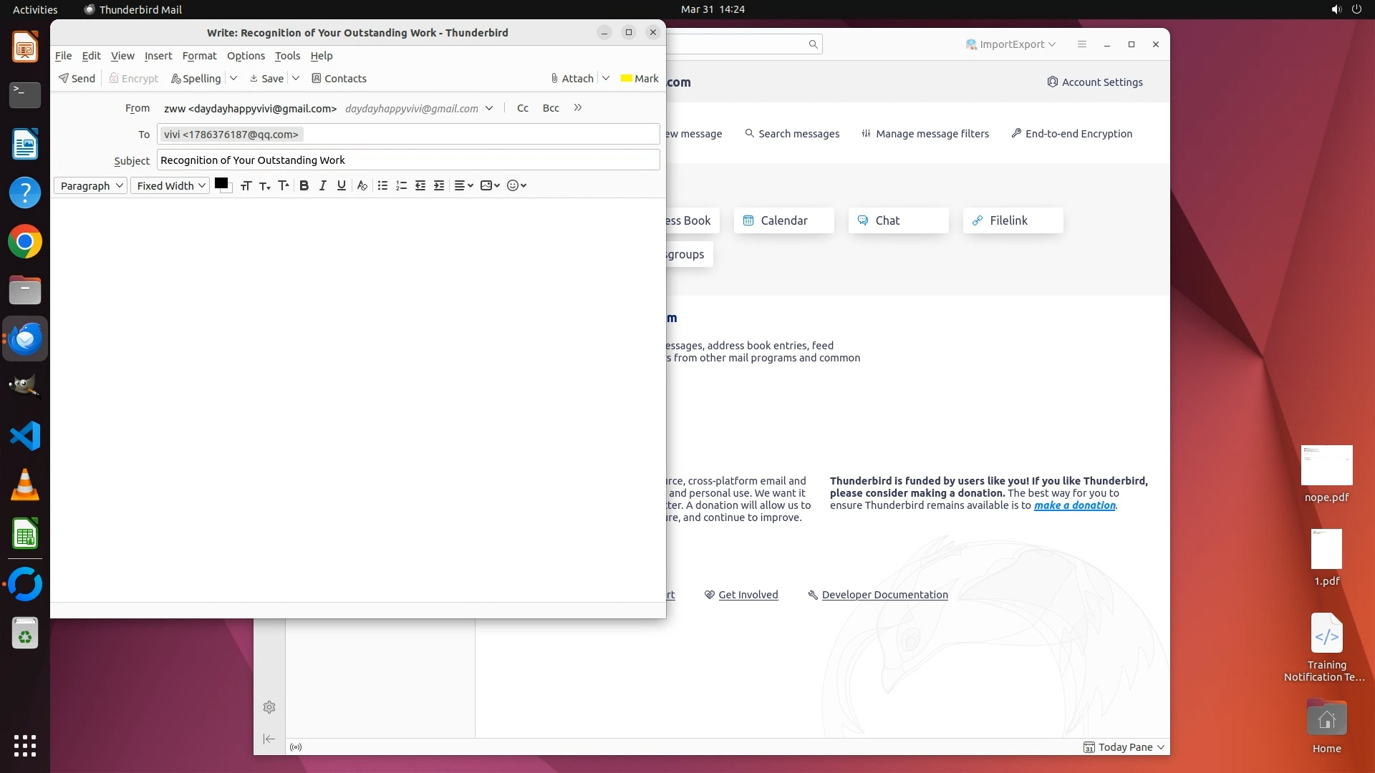1375x773 pixels.
Task: Open the insert emoji smiley menu
Action: (516, 185)
